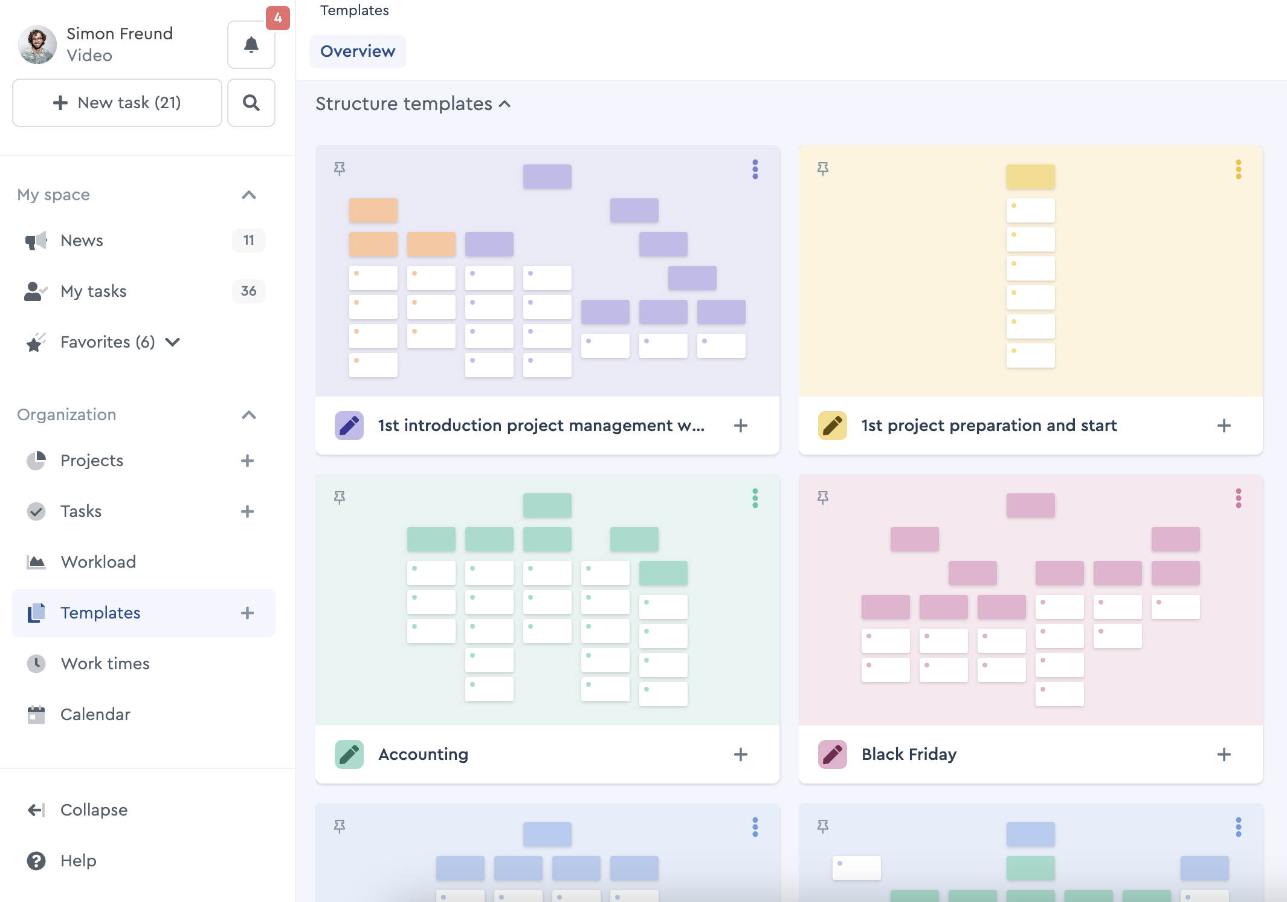Open the search magnifier button
This screenshot has height=902, width=1287.
point(251,103)
